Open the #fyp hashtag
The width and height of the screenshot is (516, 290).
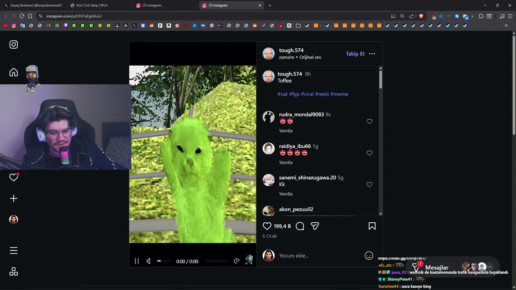tap(294, 94)
